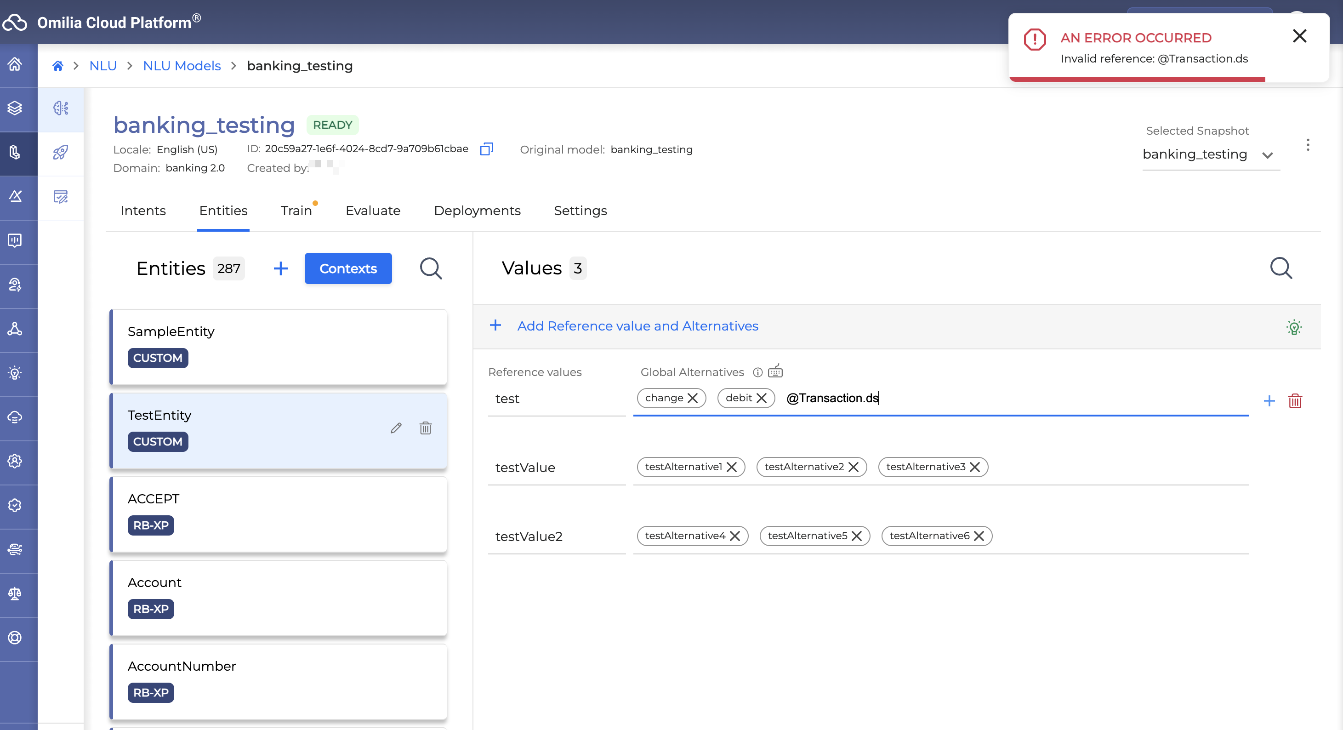
Task: Click the testValue2 reference value field
Action: tap(556, 536)
